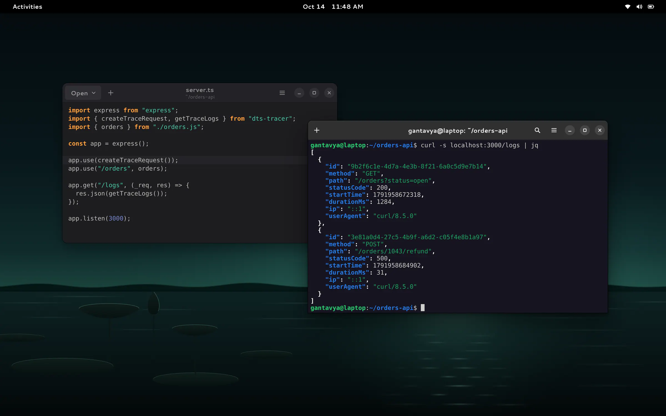Open the Wi-Fi network indicator
This screenshot has width=666, height=416.
pos(627,7)
